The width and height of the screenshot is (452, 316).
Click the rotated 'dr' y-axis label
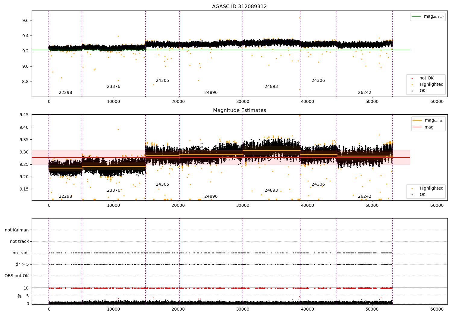click(20, 296)
